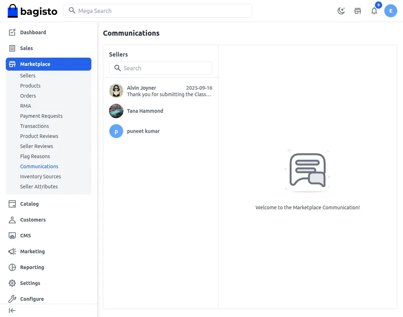Open the Dashboard section from the sidebar
This screenshot has height=317, width=403.
point(11,32)
